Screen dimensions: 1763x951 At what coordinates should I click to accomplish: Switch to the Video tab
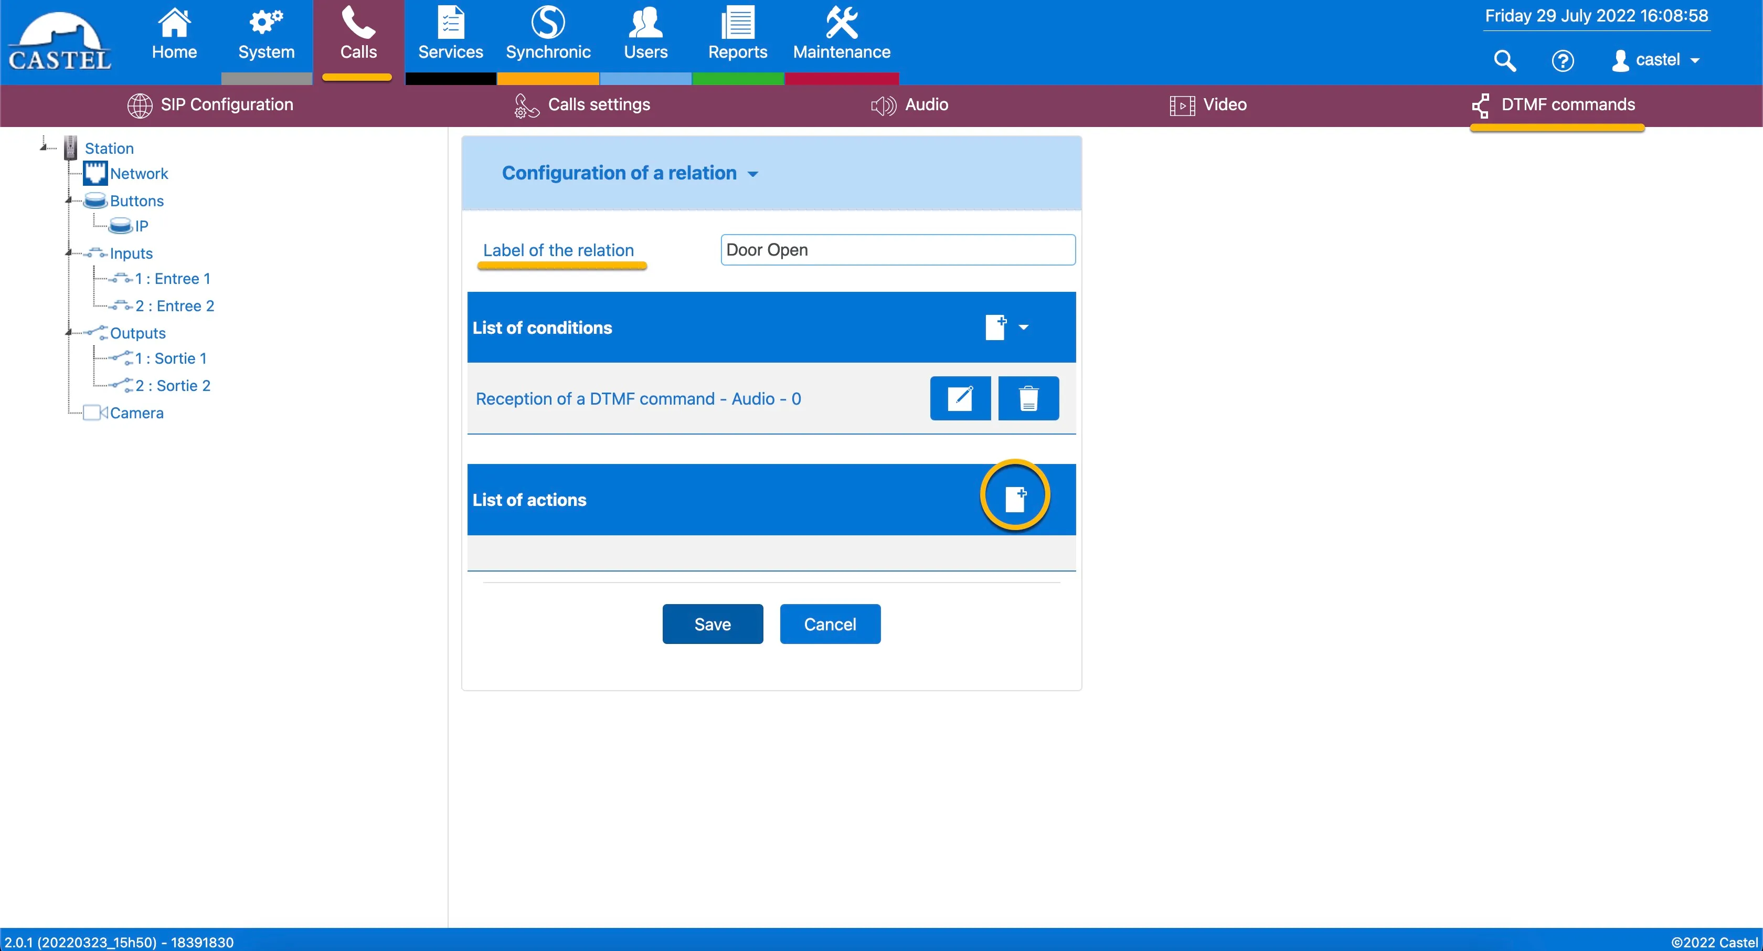tap(1208, 105)
